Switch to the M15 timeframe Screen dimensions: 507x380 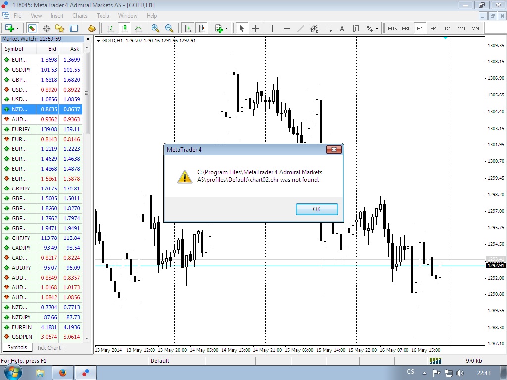click(392, 28)
